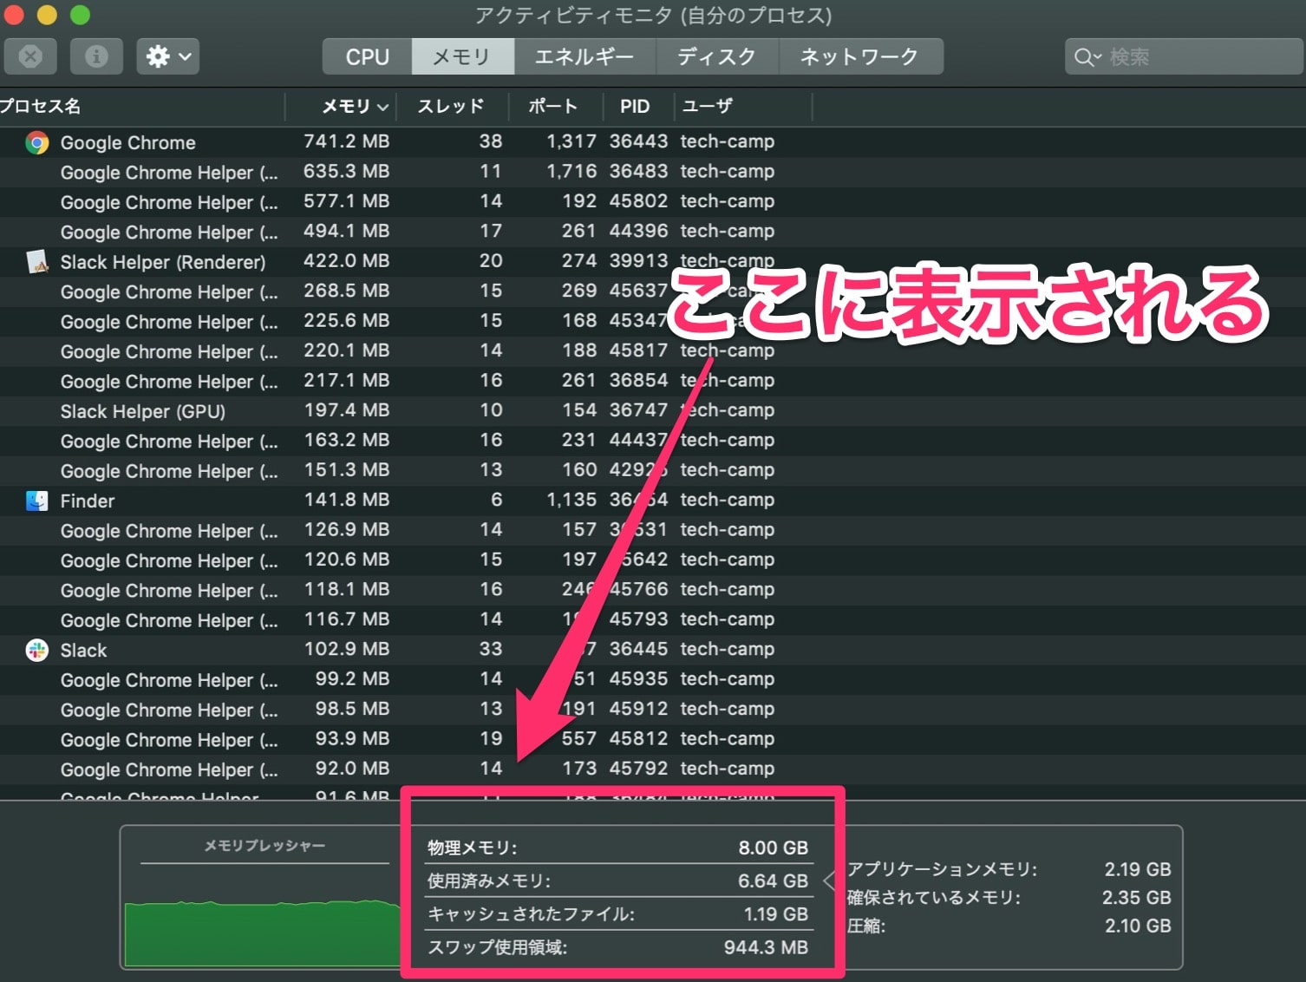The image size is (1306, 982).
Task: Click the ディスク tab button
Action: click(717, 56)
